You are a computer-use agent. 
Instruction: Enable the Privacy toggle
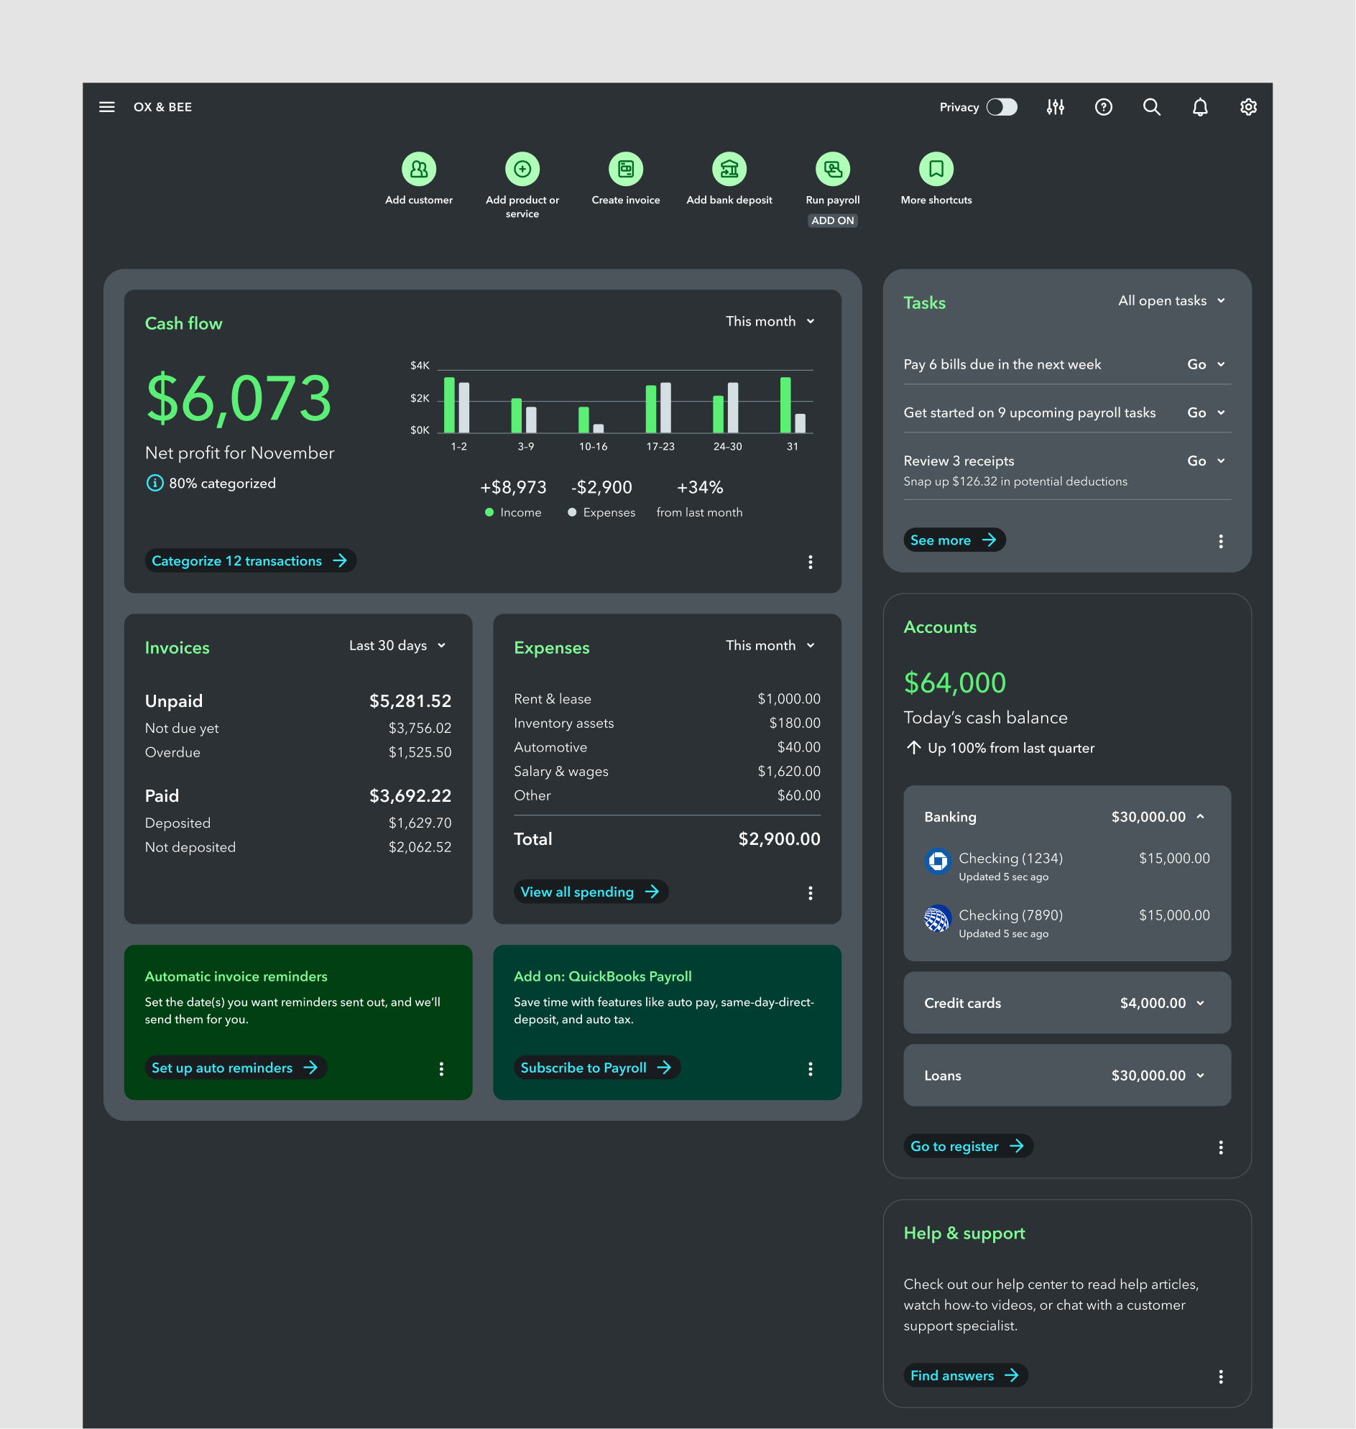pos(1002,107)
